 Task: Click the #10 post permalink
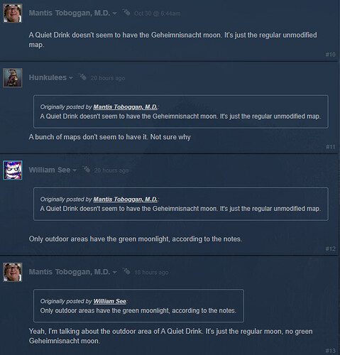(331, 55)
